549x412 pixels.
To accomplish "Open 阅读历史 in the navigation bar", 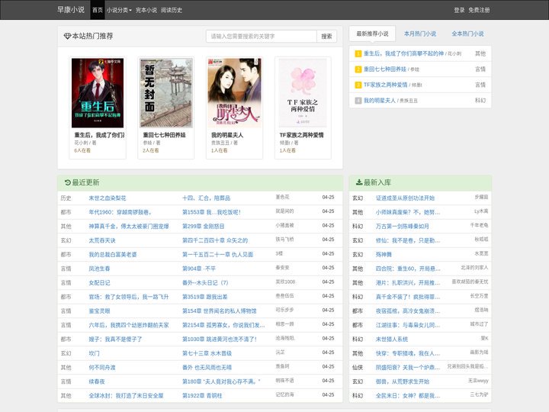I will coord(172,10).
